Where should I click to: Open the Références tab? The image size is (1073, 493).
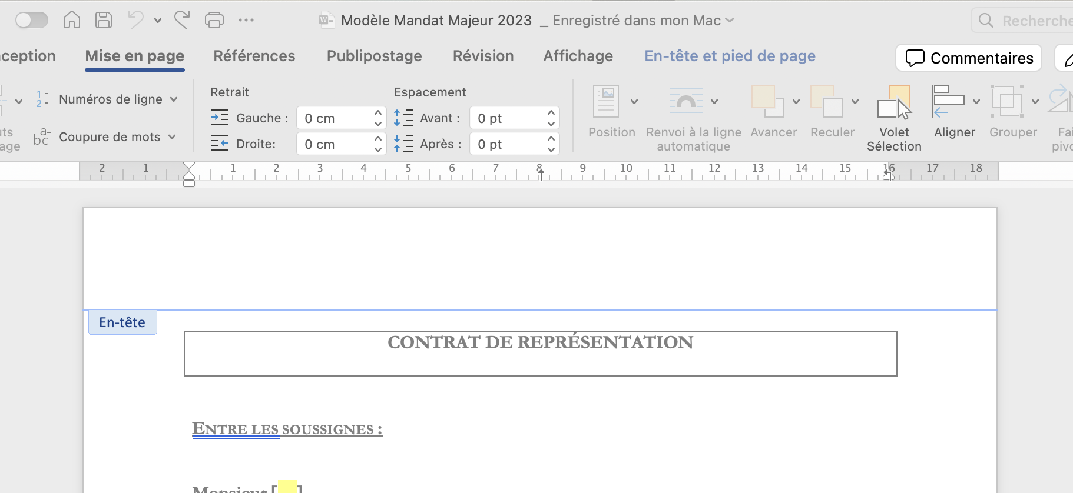coord(254,56)
